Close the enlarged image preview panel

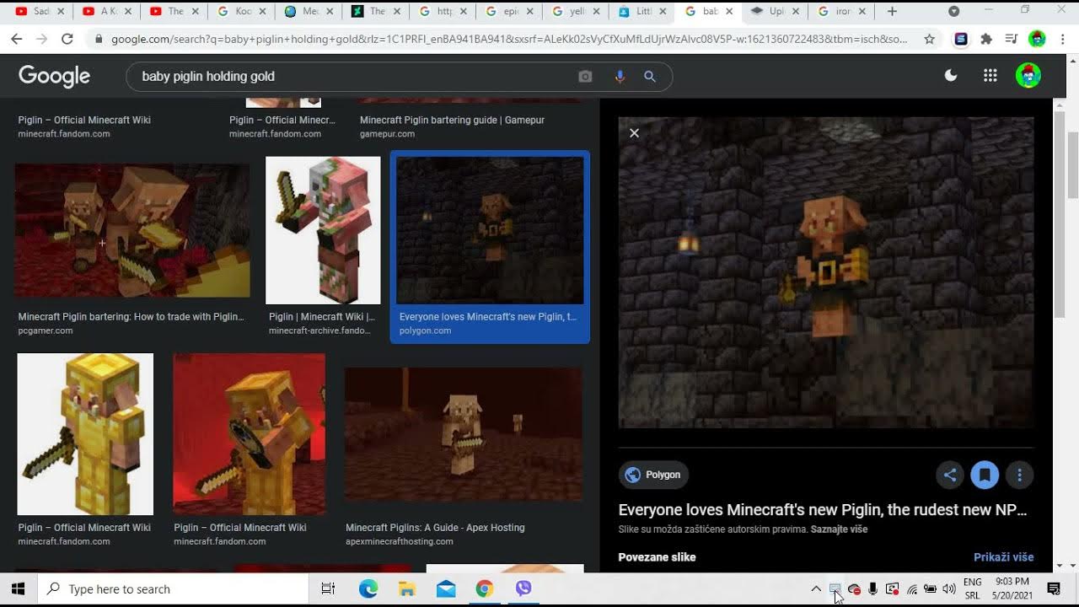634,133
